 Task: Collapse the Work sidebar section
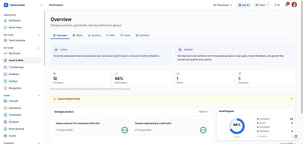point(39,95)
